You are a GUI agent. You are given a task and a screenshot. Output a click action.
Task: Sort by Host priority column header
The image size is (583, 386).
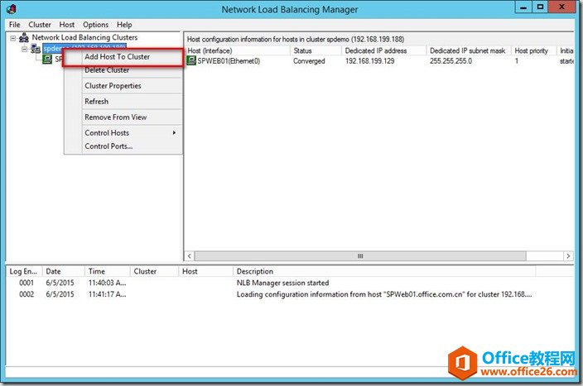(533, 50)
